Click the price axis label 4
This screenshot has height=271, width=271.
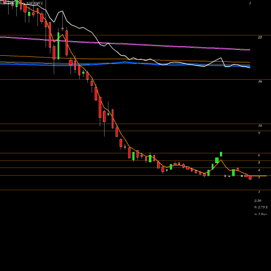[x=259, y=170]
